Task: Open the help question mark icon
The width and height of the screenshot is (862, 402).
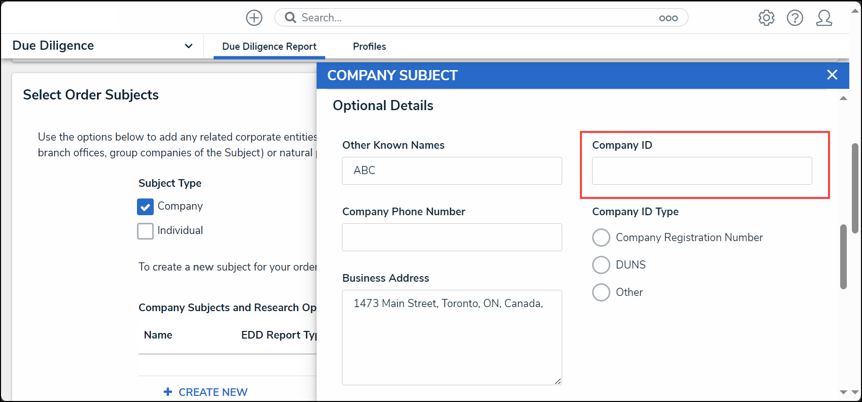Action: (795, 18)
